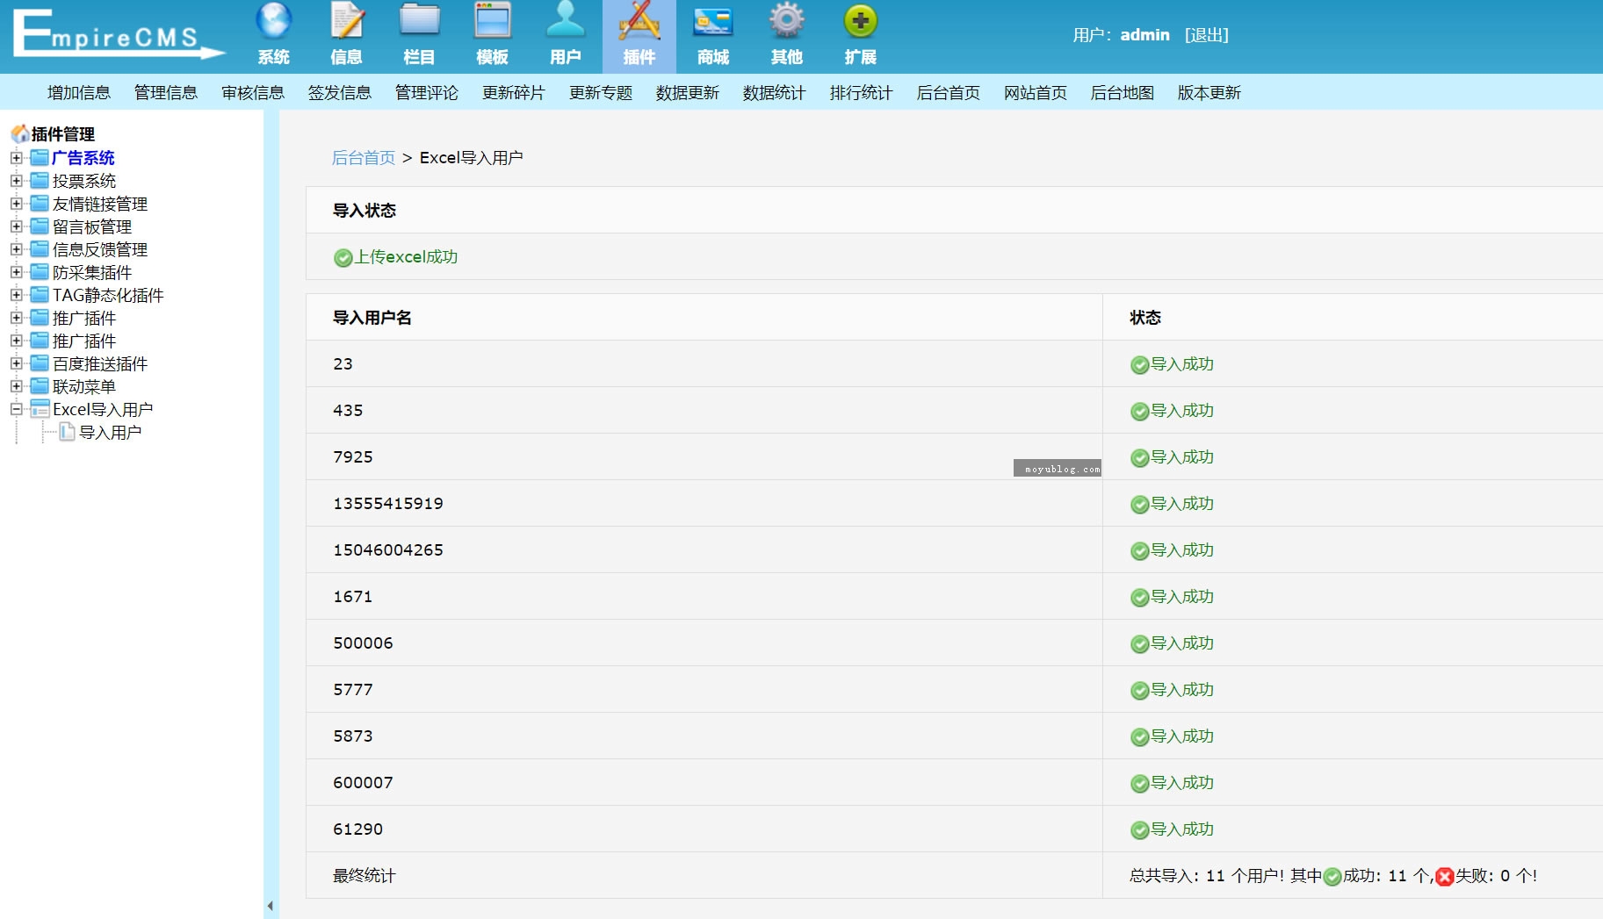Open the 其他 (Other) settings gear icon
The width and height of the screenshot is (1603, 919).
coord(786,19)
